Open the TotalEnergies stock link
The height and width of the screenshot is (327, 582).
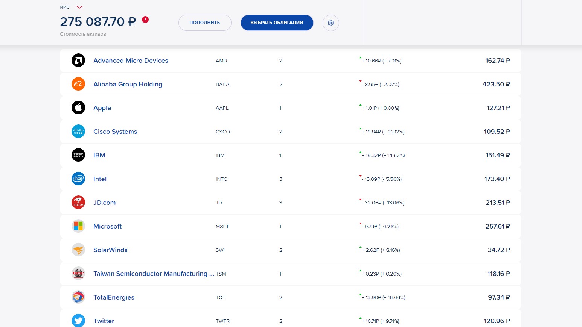pyautogui.click(x=114, y=297)
